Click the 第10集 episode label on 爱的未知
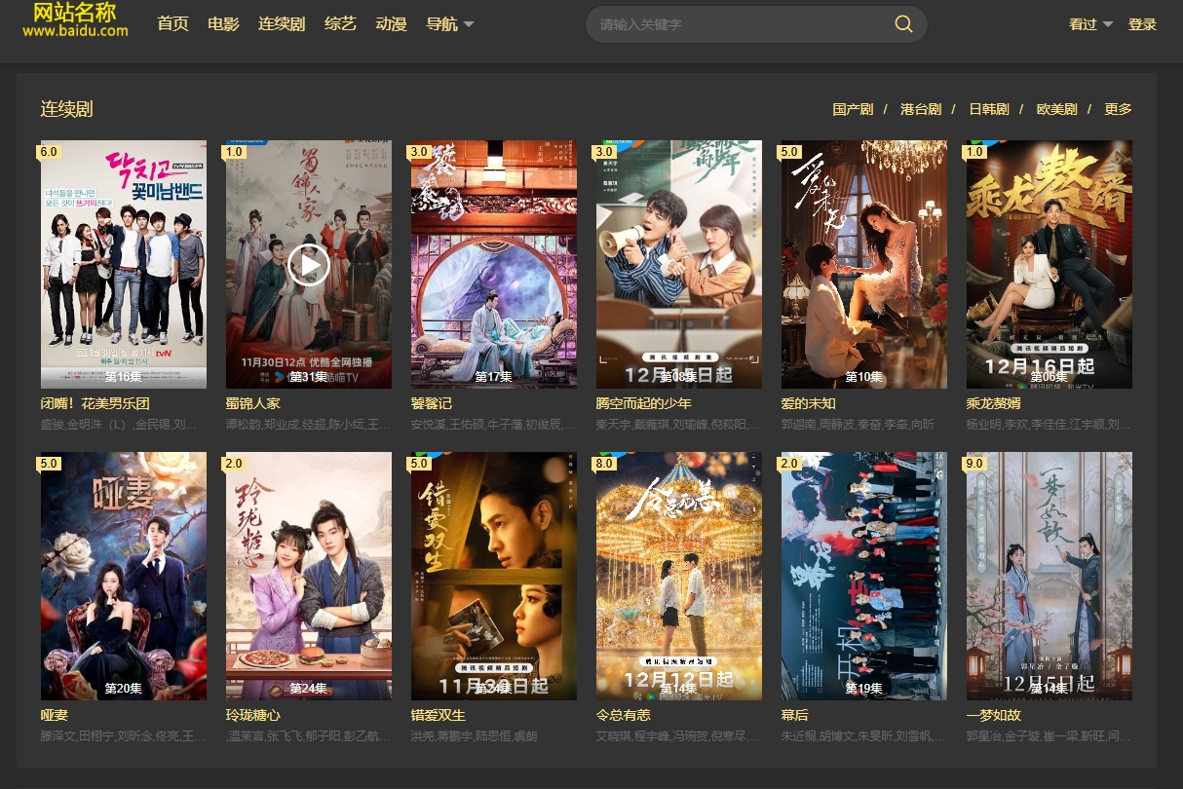 [x=864, y=377]
